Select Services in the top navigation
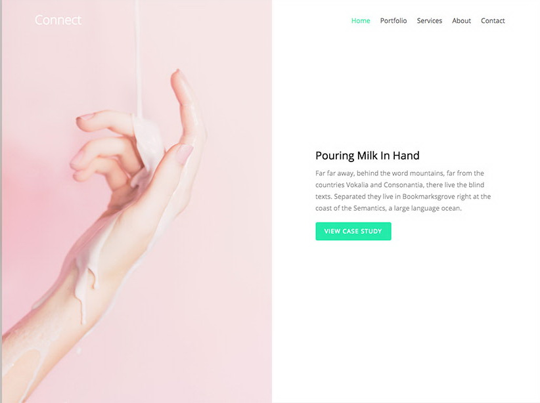The image size is (540, 403). point(430,20)
